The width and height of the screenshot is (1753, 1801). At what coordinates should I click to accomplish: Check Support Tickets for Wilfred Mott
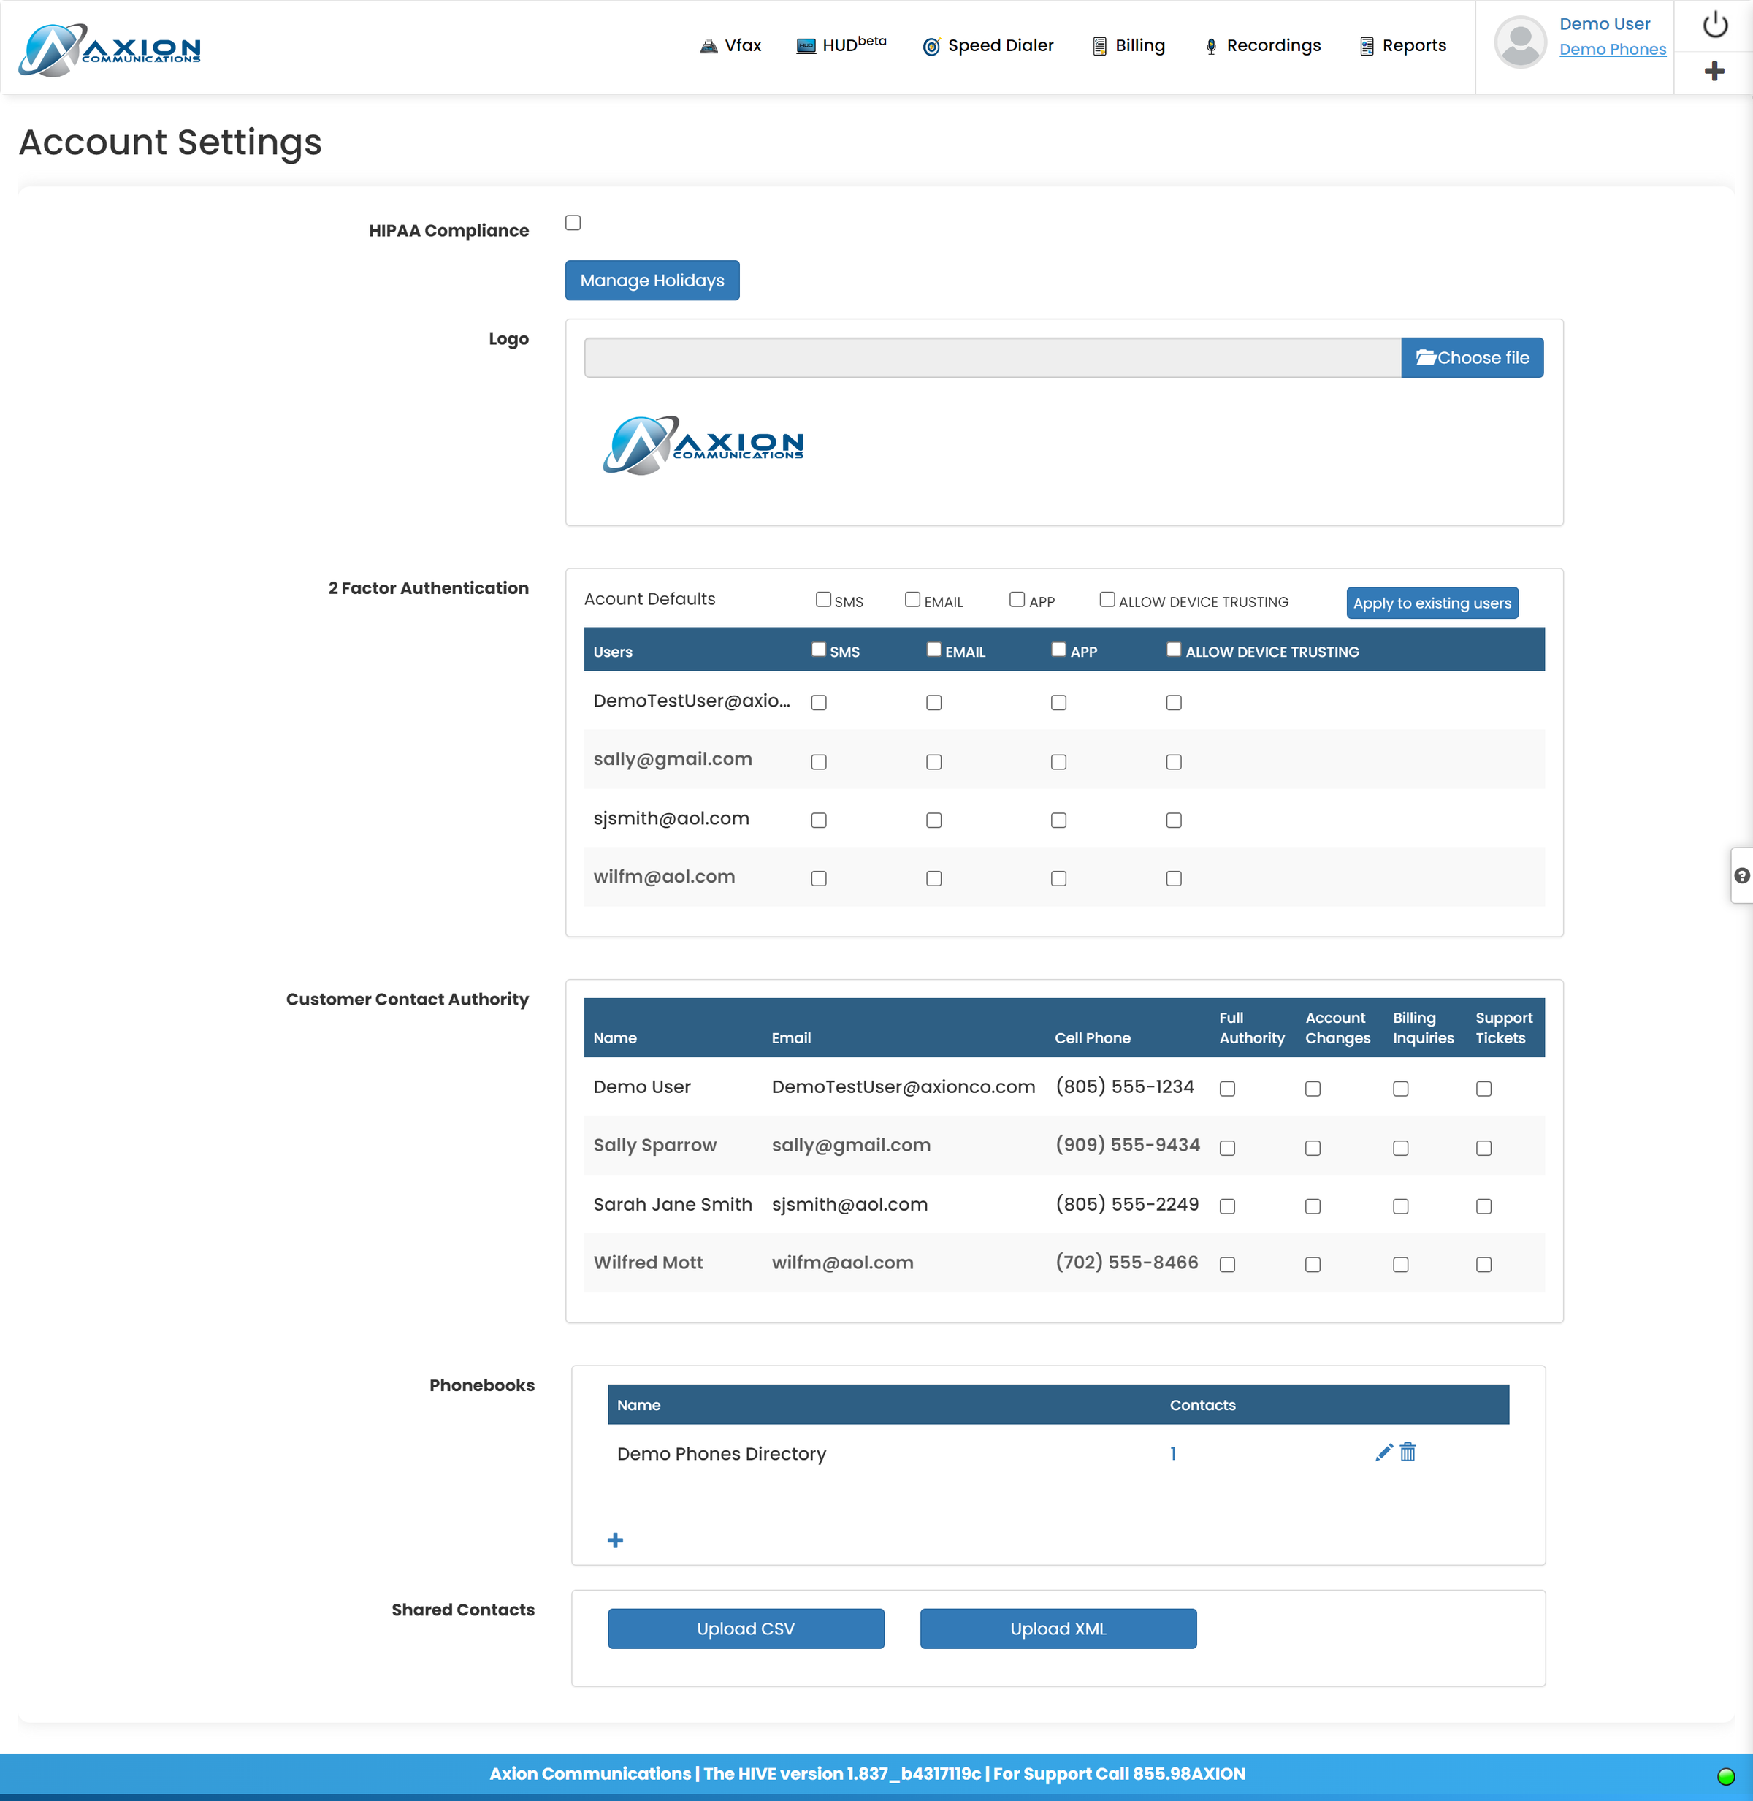[1483, 1265]
